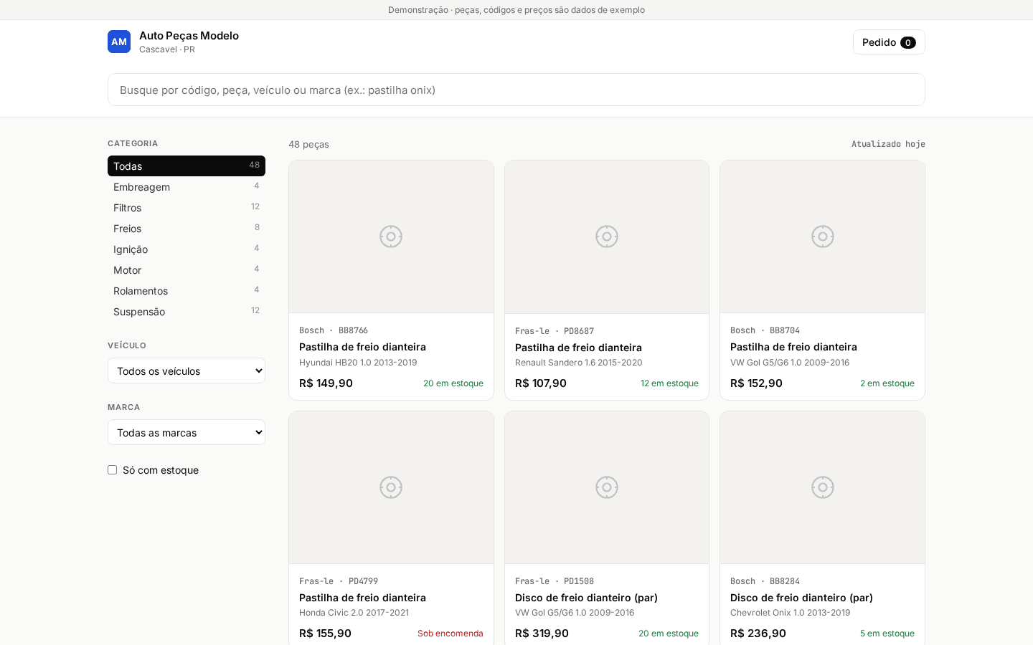The height and width of the screenshot is (645, 1033).
Task: Click the 'Atualizado hoje' status text
Action: (x=888, y=144)
